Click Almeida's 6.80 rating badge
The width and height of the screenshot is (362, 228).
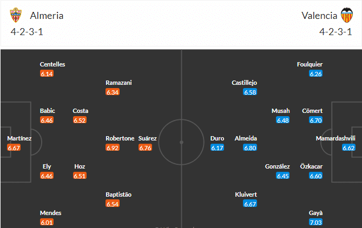click(x=250, y=147)
